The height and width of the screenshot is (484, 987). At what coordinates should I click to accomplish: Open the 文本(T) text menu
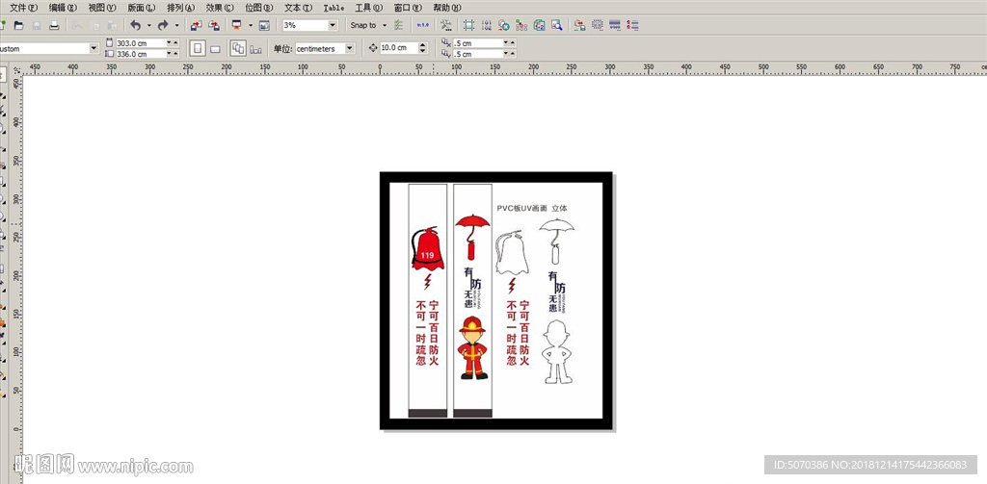point(297,7)
